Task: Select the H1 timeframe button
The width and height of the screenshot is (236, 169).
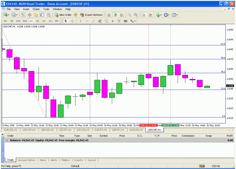Action: tap(31, 21)
